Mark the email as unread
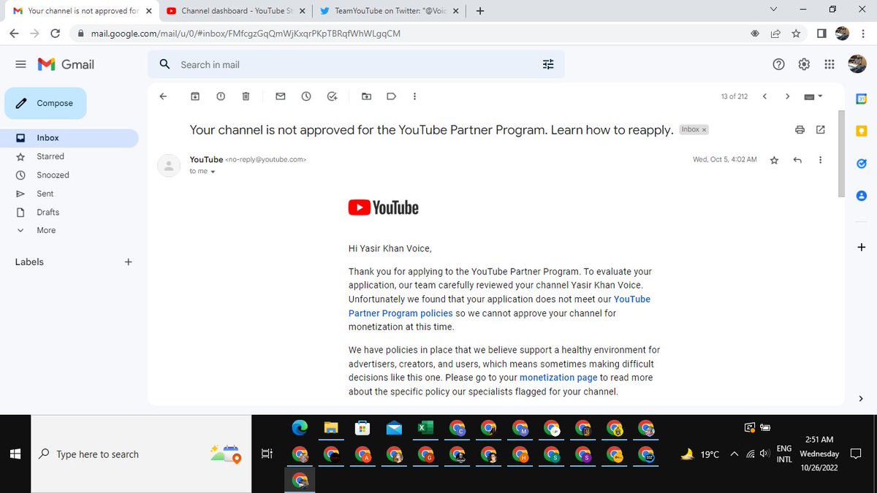877x493 pixels. (280, 96)
